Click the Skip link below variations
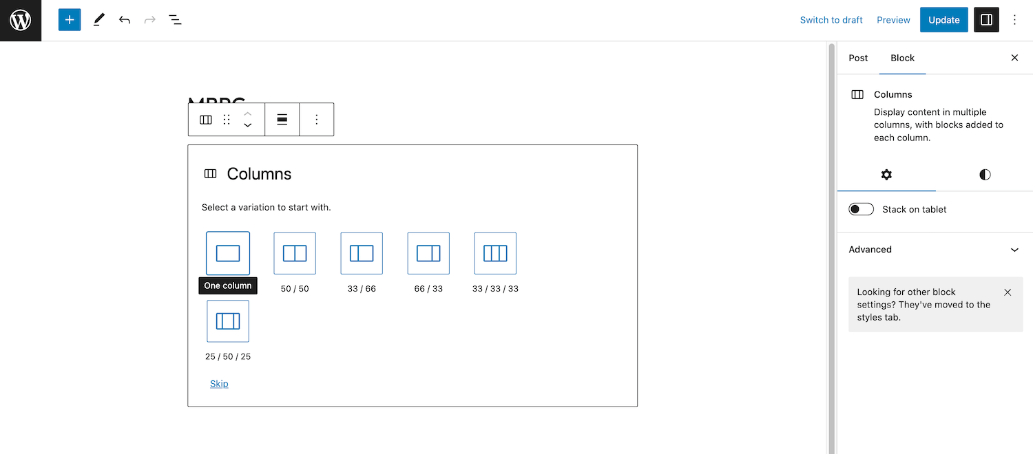The width and height of the screenshot is (1033, 454). coord(218,383)
